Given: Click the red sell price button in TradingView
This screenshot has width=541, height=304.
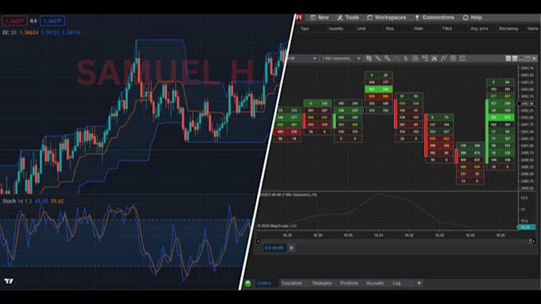Looking at the screenshot, I should tap(14, 21).
